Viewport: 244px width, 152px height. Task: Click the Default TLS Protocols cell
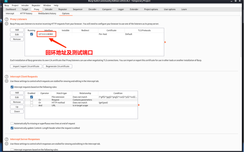(x=144, y=34)
